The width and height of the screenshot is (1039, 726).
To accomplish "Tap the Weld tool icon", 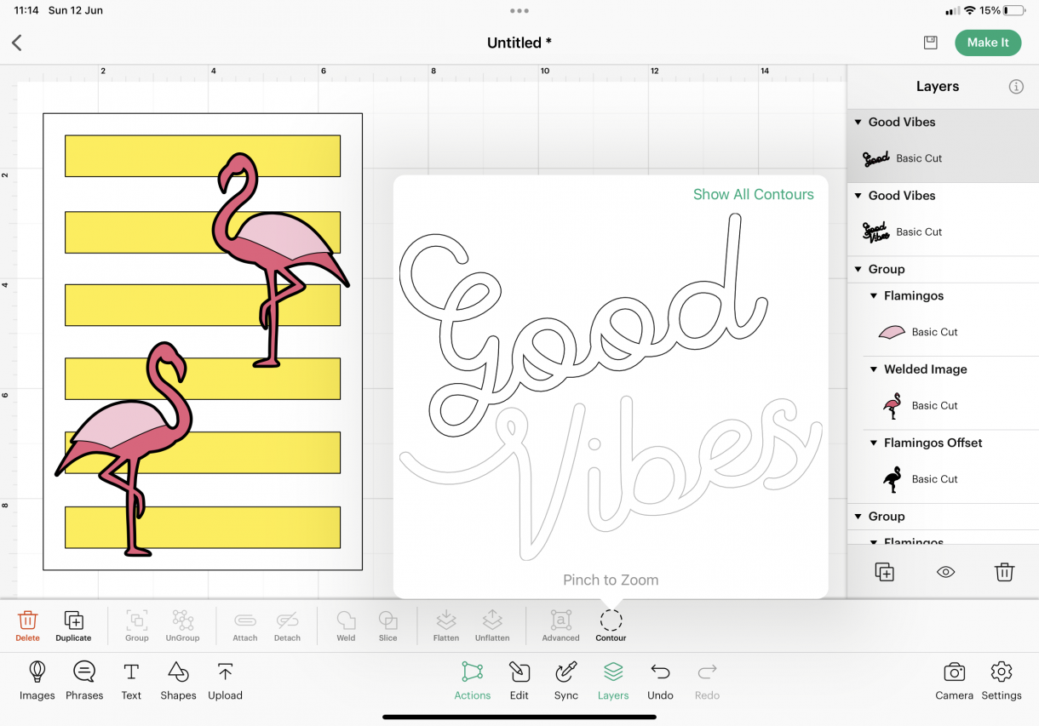I will (346, 626).
